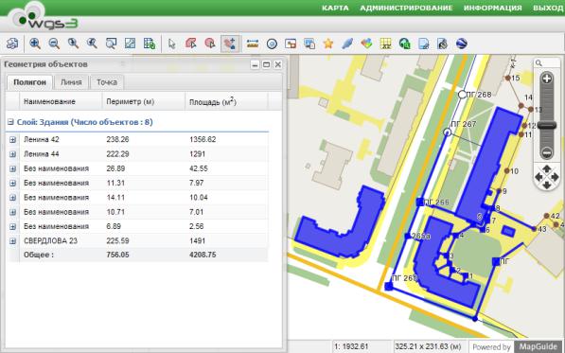
Task: Expand the row with perimeter 11.31
Action: click(x=12, y=183)
